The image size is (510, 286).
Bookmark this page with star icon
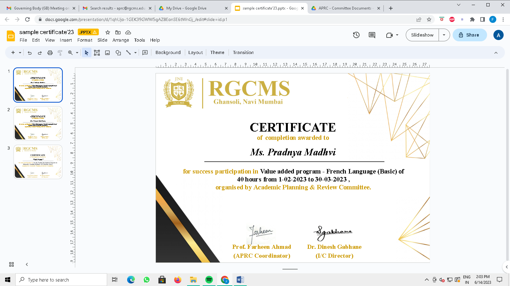(429, 19)
